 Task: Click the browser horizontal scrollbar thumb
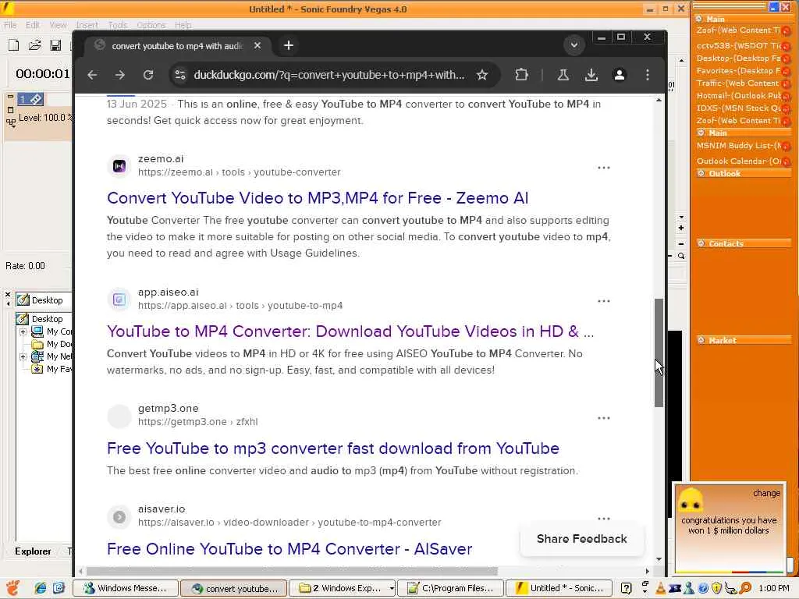click(x=292, y=571)
